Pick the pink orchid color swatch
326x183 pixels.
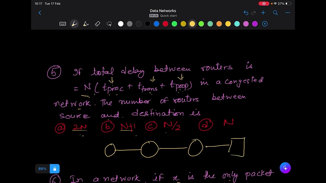pos(246,24)
